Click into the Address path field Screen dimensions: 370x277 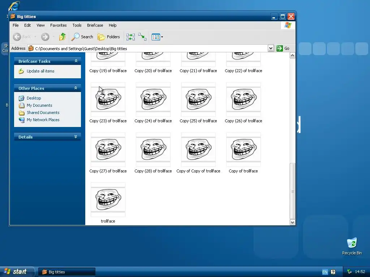click(x=148, y=49)
